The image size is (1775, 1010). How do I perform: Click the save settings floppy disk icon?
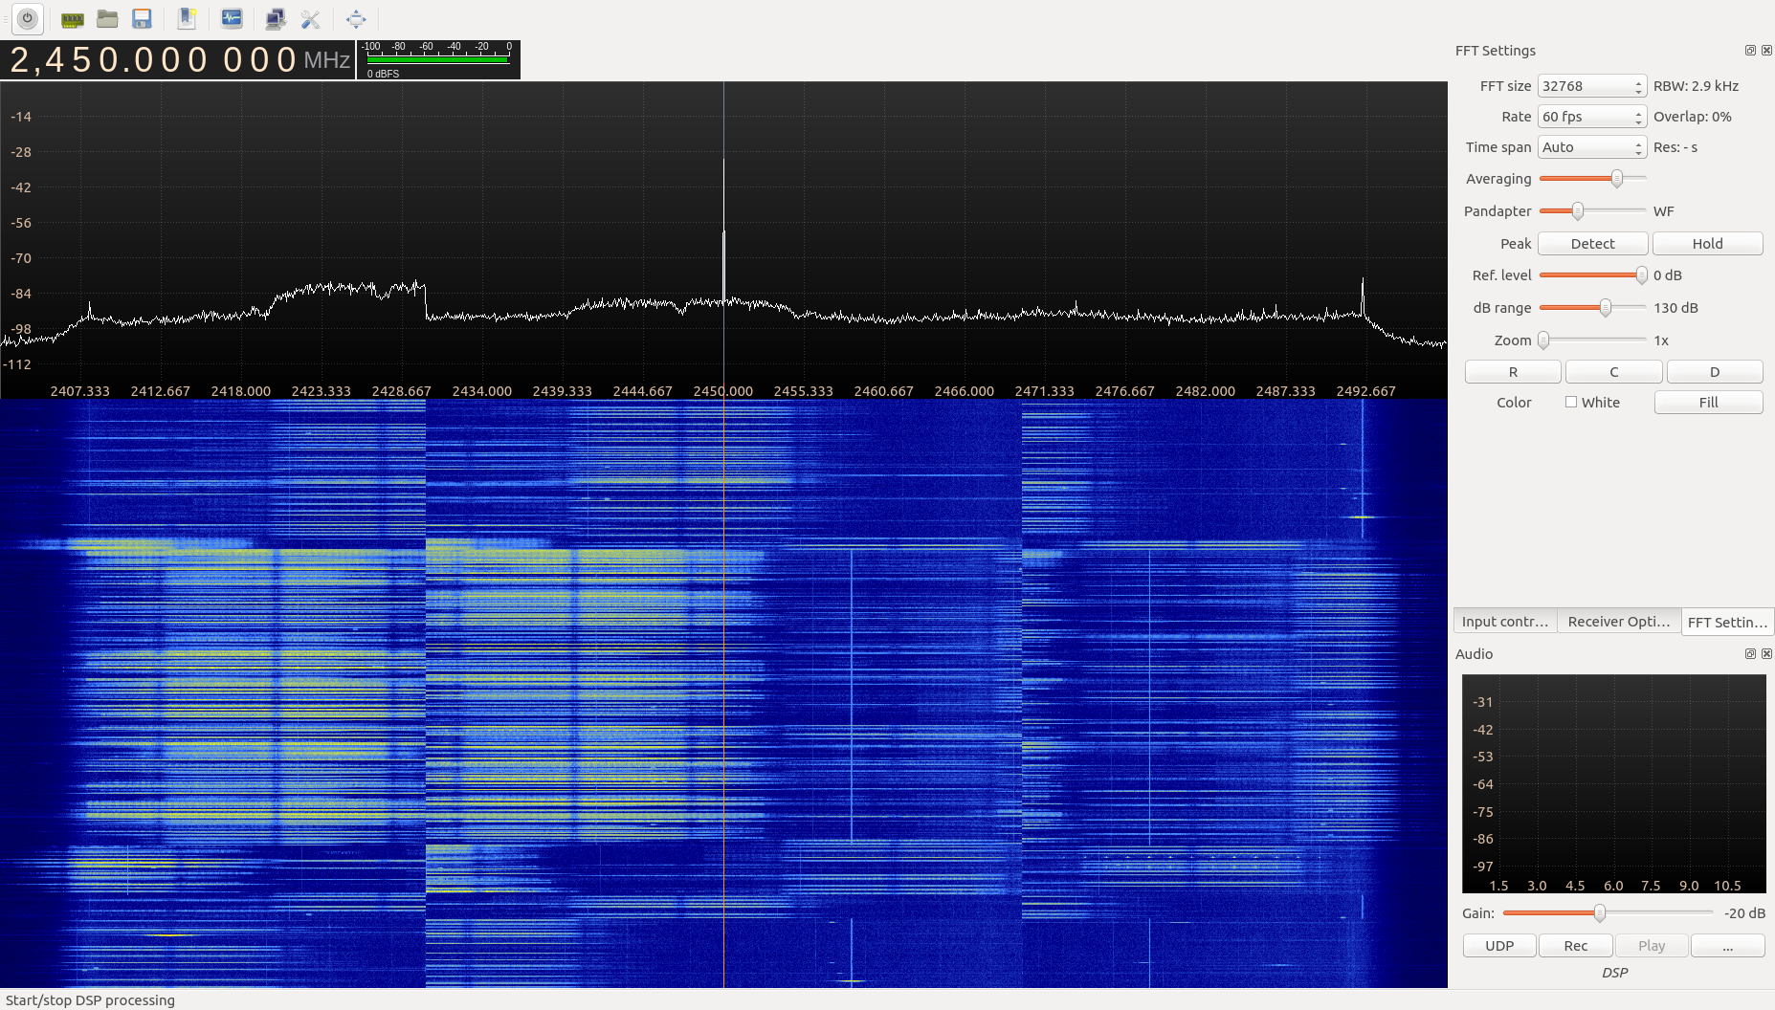pos(142,19)
